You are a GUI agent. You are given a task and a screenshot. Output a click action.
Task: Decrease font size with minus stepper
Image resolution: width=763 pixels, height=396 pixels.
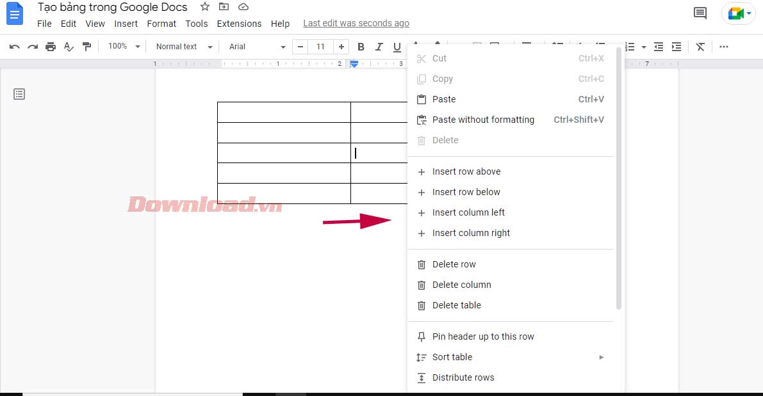tap(300, 46)
